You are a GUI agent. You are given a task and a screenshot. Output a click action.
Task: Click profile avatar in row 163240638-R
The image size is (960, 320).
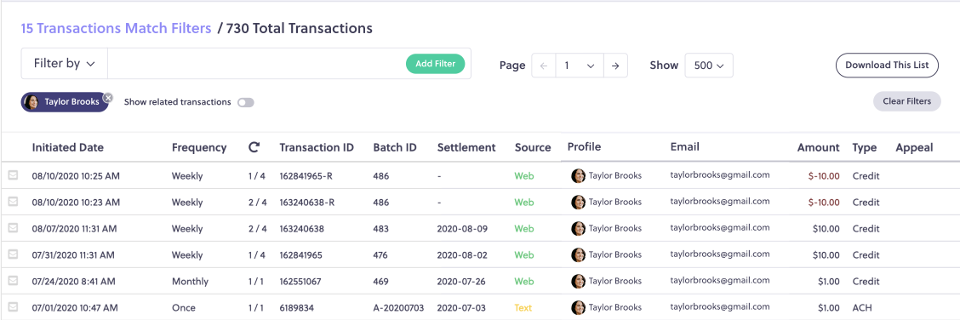pos(578,202)
